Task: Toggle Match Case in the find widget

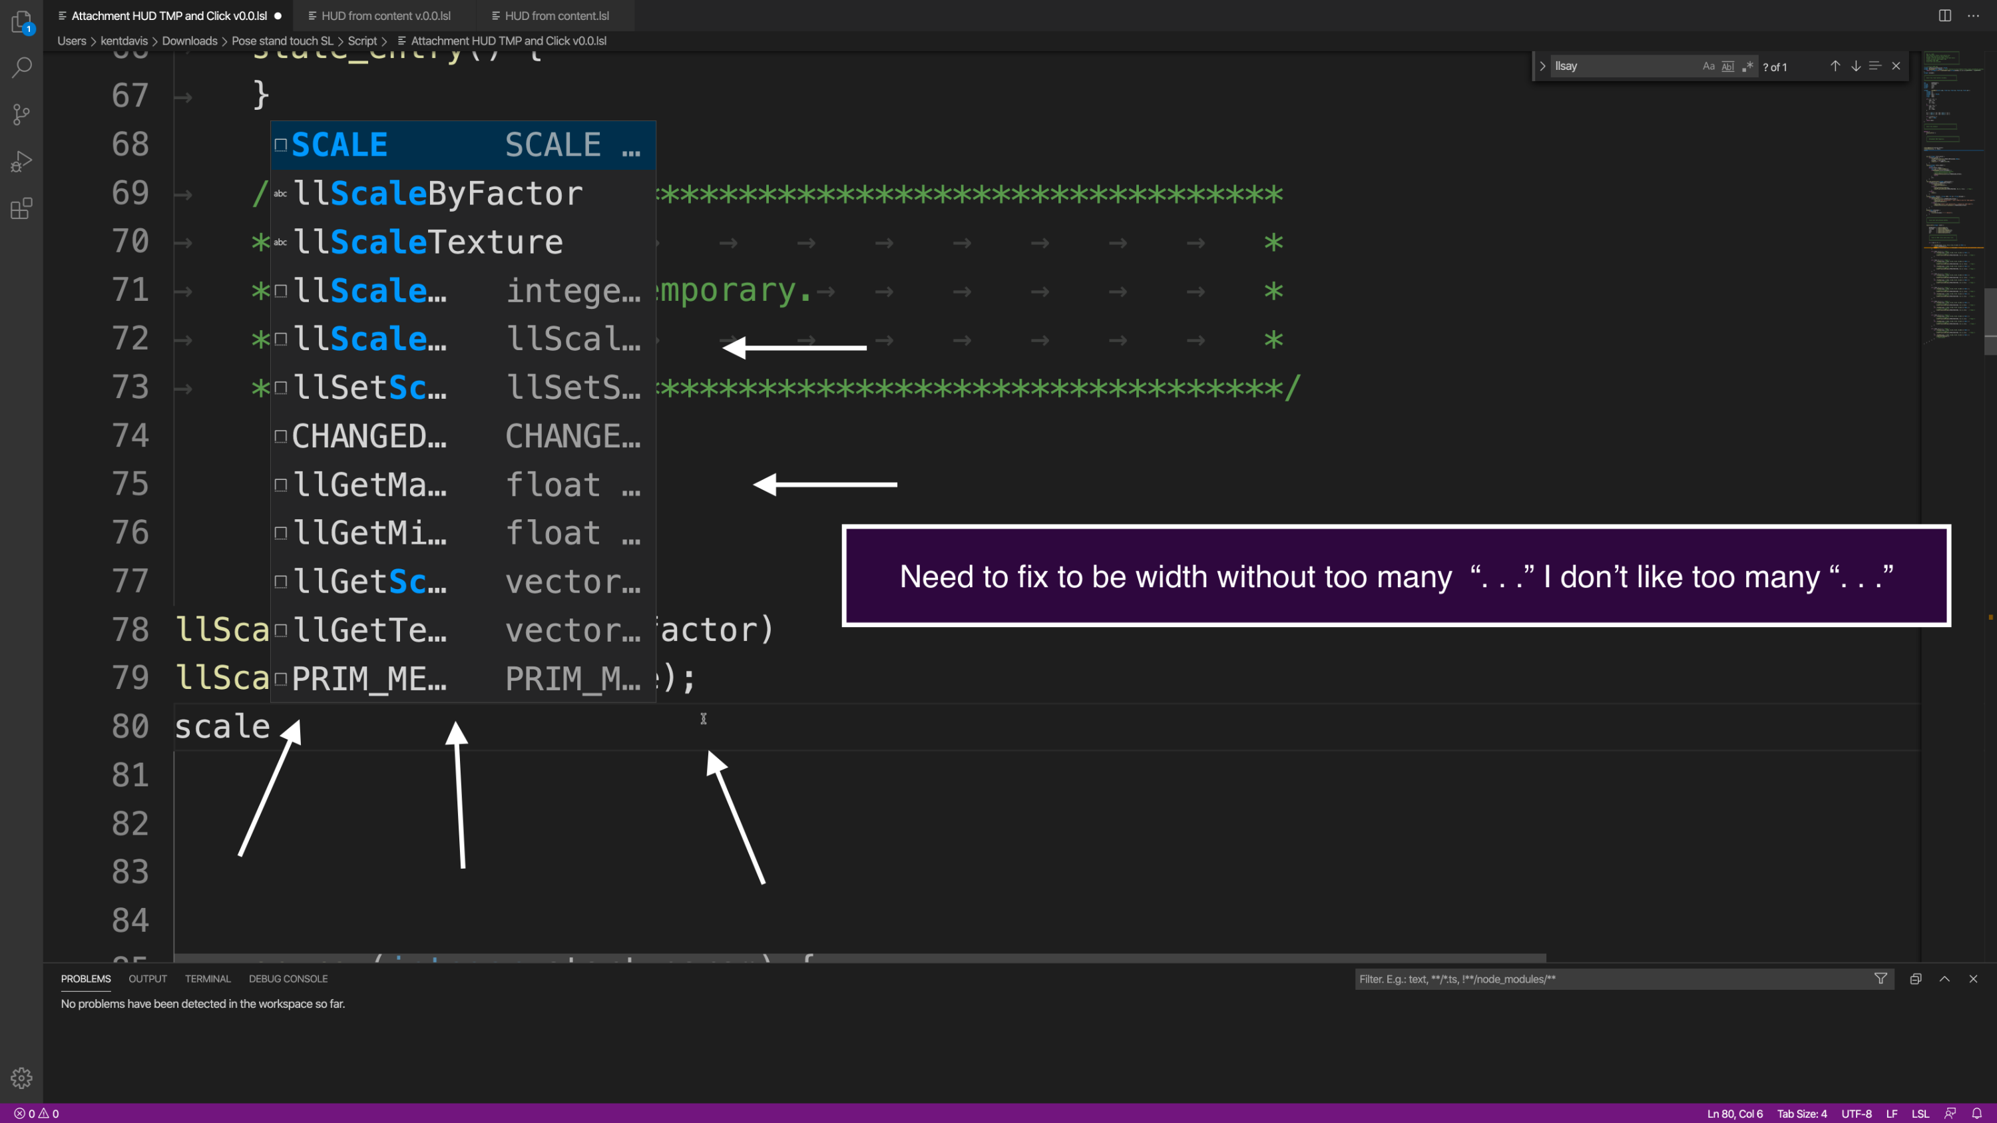Action: pyautogui.click(x=1708, y=66)
